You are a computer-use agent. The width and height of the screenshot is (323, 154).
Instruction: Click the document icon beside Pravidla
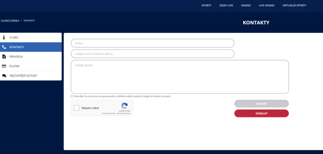click(4, 57)
